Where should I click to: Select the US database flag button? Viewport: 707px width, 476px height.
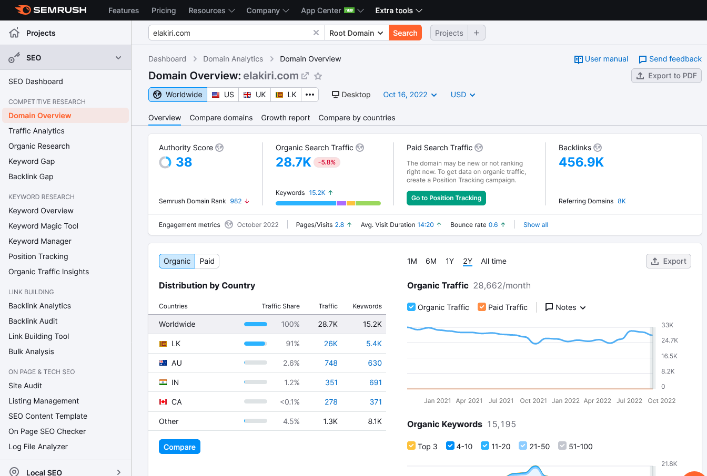tap(223, 95)
